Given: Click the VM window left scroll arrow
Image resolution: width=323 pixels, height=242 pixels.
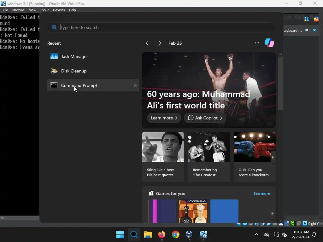Looking at the screenshot, I should click(2, 218).
